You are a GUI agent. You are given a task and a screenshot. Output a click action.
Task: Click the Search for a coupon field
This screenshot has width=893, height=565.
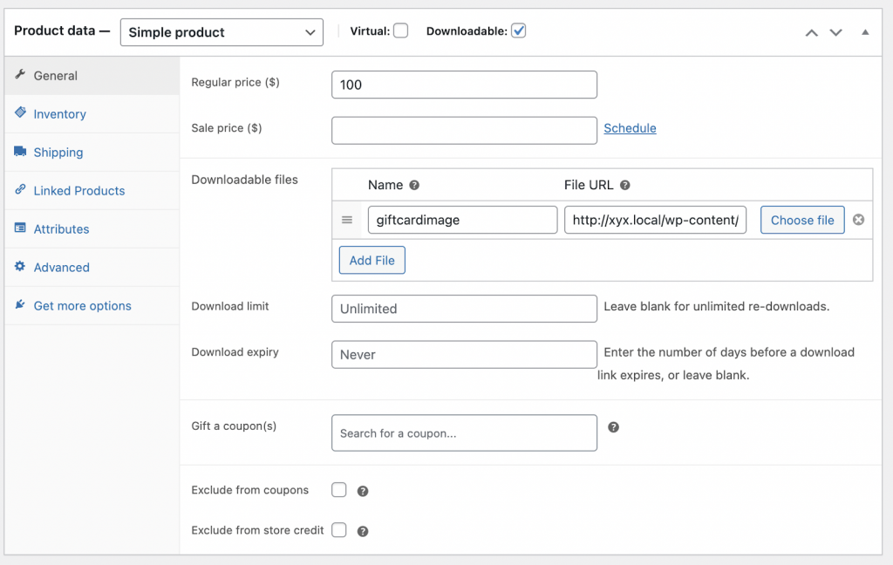464,432
